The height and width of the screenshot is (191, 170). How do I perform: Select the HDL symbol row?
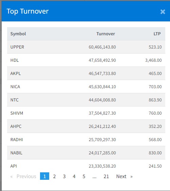tap(86, 60)
